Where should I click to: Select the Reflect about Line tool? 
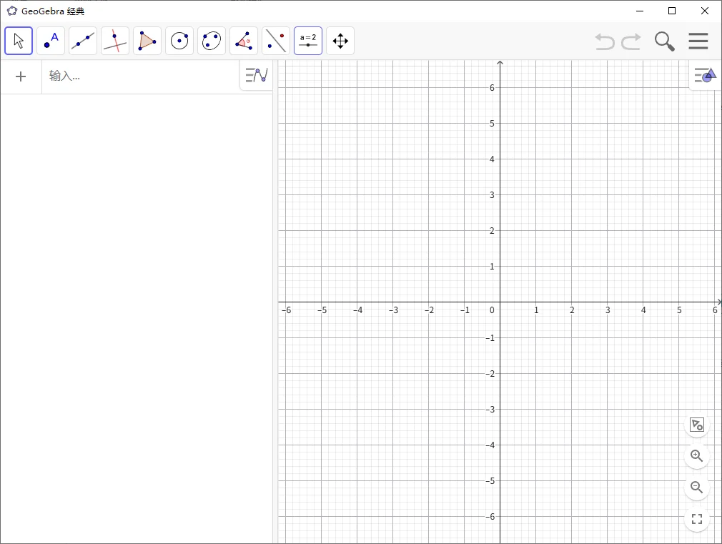click(276, 41)
